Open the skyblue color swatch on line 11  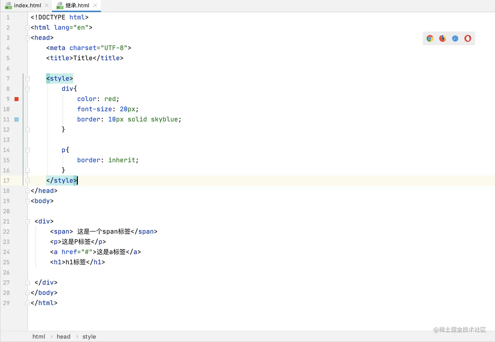tap(17, 120)
